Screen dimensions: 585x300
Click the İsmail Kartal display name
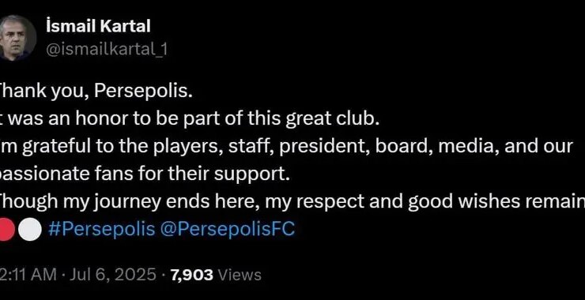pyautogui.click(x=98, y=27)
